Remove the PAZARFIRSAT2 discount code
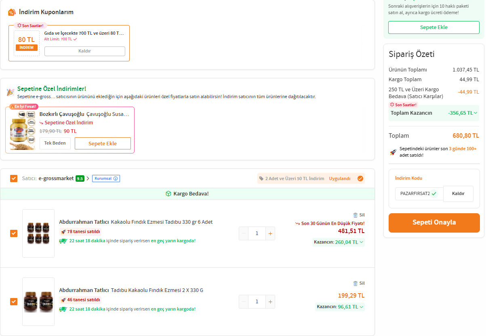 (x=458, y=194)
